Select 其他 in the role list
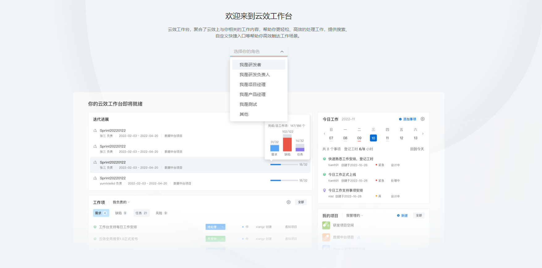The height and width of the screenshot is (268, 542). pos(258,114)
